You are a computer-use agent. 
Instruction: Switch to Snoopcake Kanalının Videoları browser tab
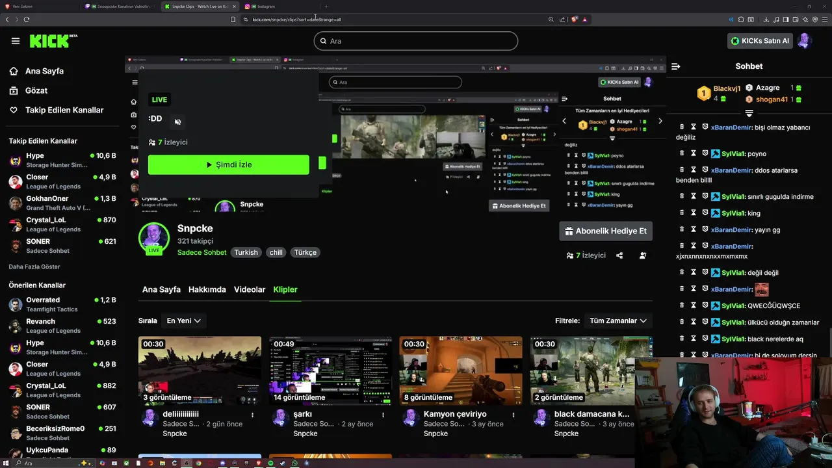119,6
